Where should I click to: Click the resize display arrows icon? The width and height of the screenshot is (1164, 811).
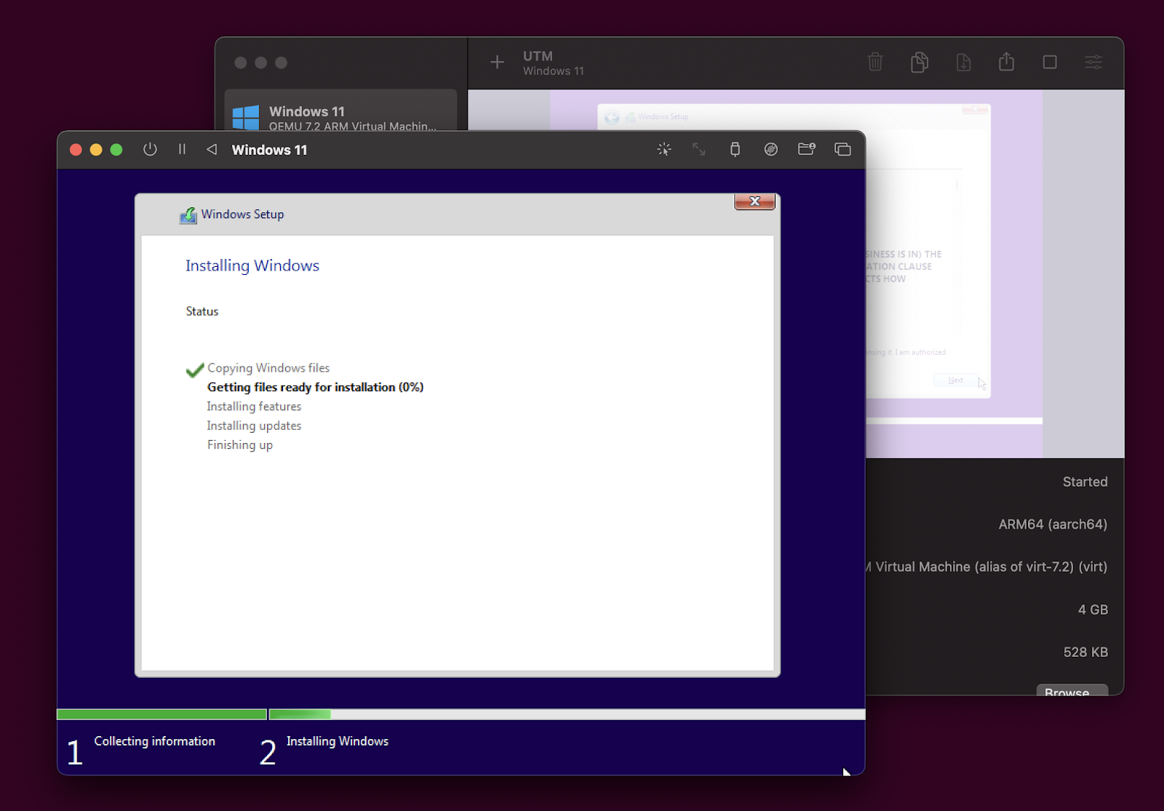point(698,149)
